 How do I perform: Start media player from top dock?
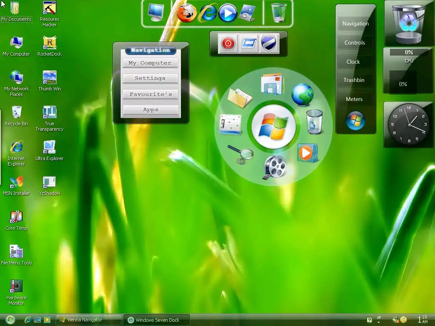(x=228, y=13)
